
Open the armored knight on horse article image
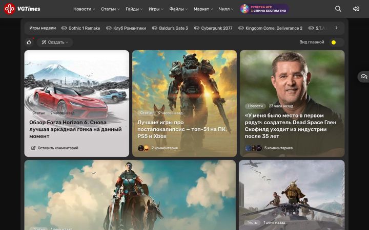130,195
